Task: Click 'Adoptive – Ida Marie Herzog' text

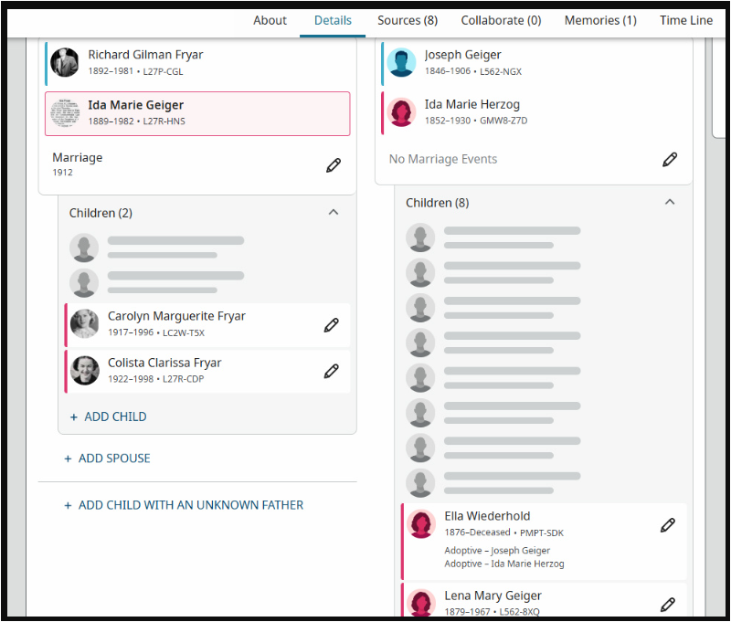Action: [504, 564]
